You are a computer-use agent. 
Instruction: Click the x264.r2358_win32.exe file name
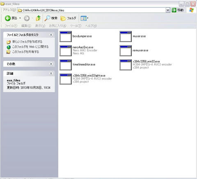click(x=146, y=61)
